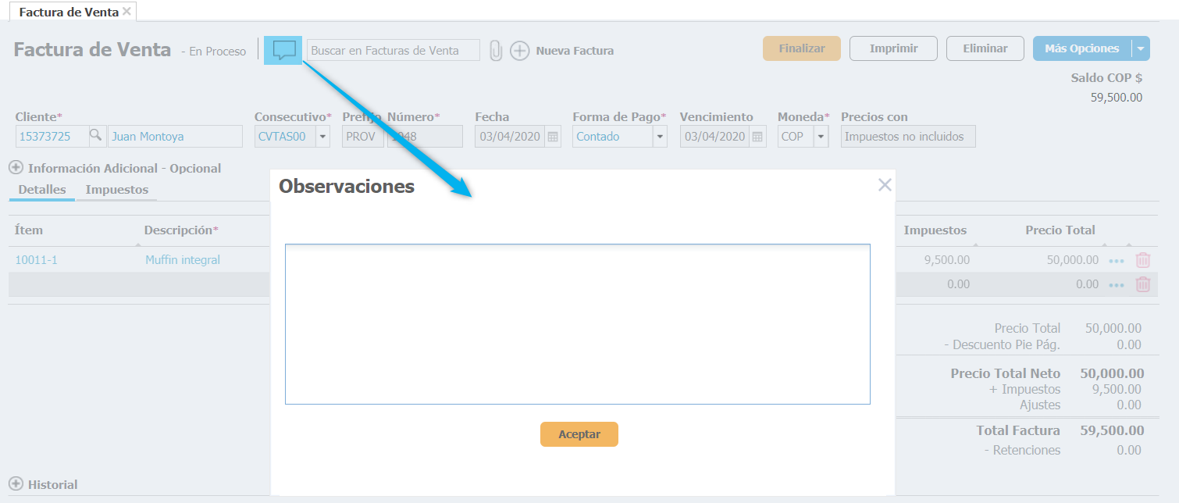
Task: Delete the Muffin integral row with trash icon
Action: click(x=1142, y=260)
